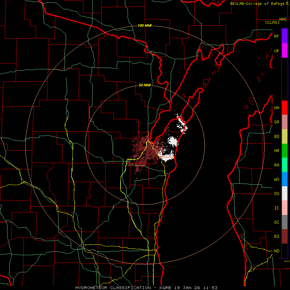Select the BD yellow-olive legend swatch
Viewport: 290px width, 290px height.
285,137
